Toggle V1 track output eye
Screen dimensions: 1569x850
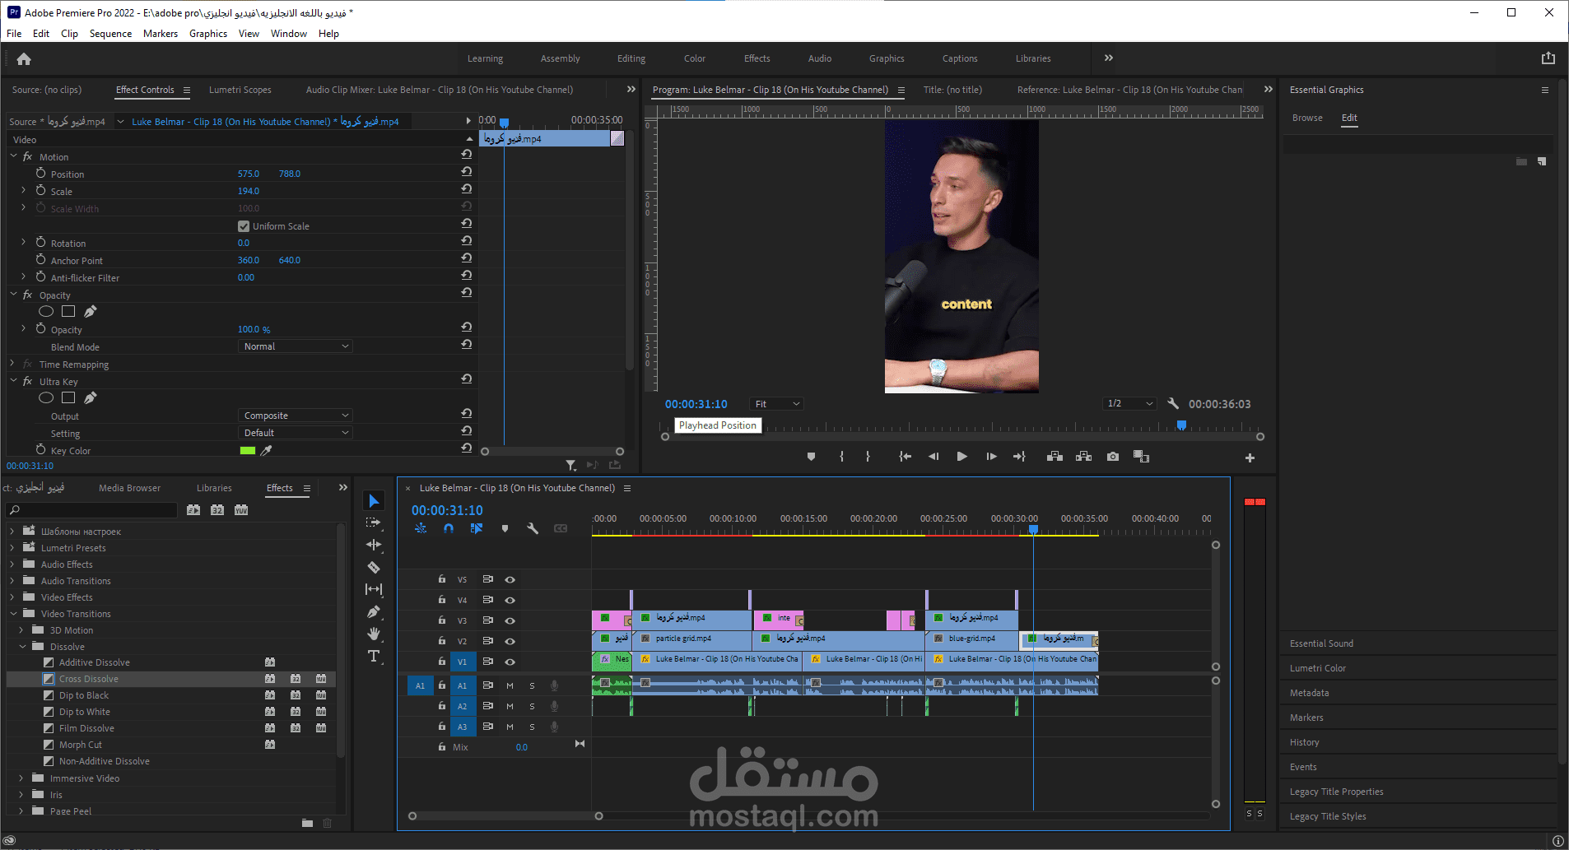click(510, 662)
